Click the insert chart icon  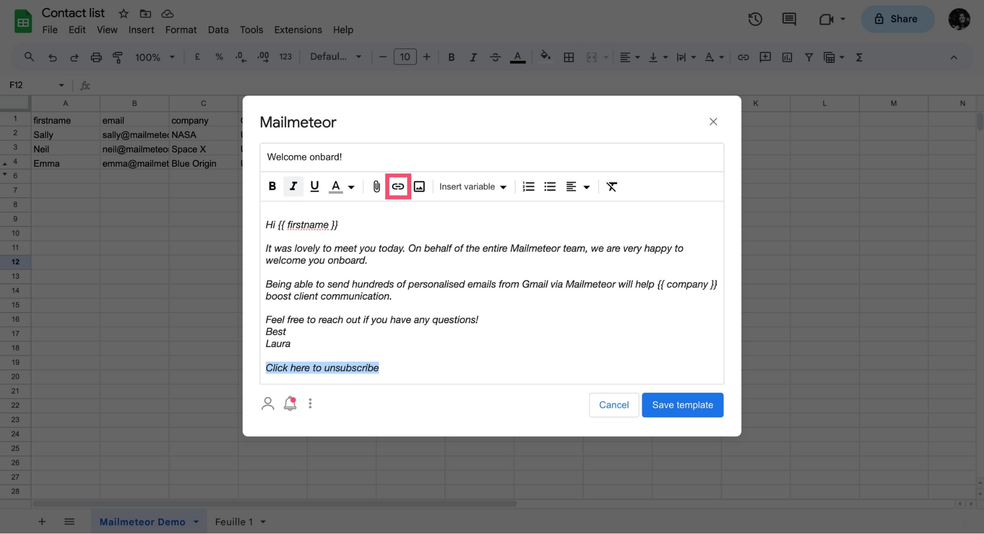[787, 57]
